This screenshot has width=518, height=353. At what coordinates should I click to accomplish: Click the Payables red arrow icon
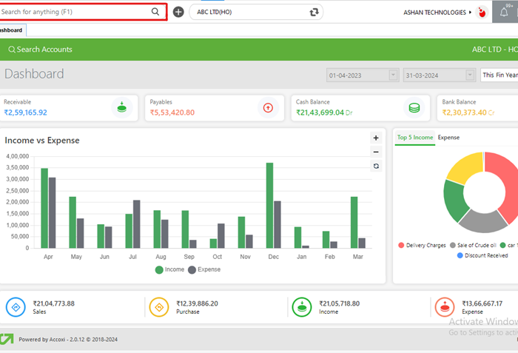tap(268, 107)
